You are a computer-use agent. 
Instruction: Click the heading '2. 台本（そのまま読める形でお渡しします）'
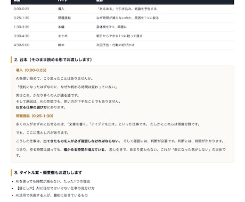(x=53, y=60)
